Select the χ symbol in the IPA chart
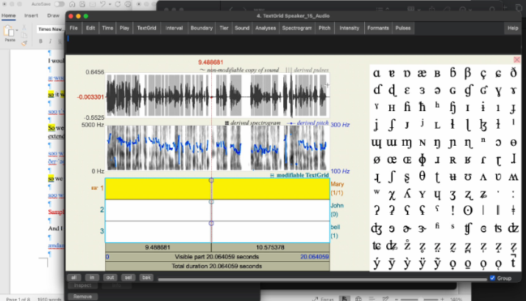526x301 pixels. 392,193
